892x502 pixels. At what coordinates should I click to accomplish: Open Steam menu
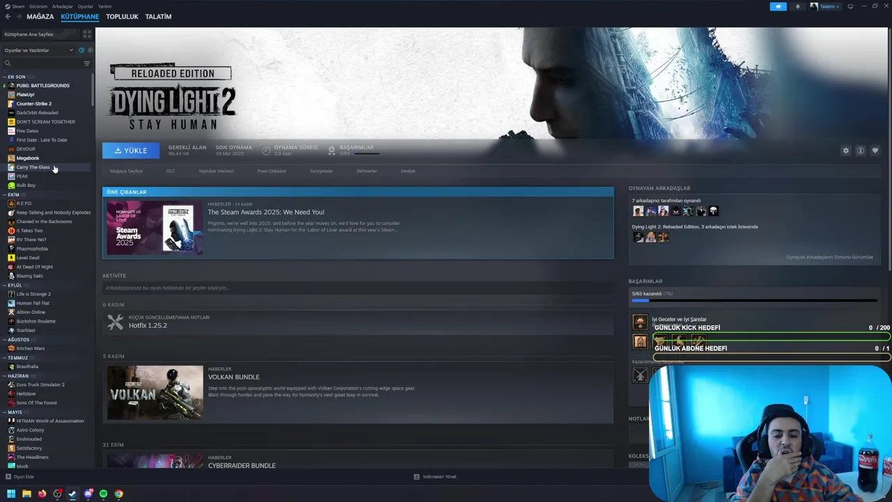tap(17, 6)
